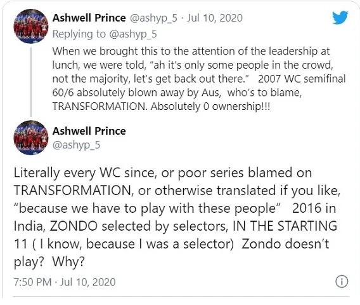
Task: Click "IN THE STARTING" text in main tweet
Action: [285, 226]
